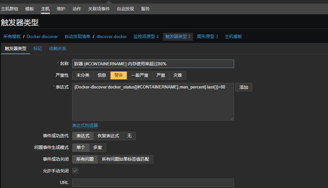Switch to the 依赖关系 tab

click(x=58, y=48)
